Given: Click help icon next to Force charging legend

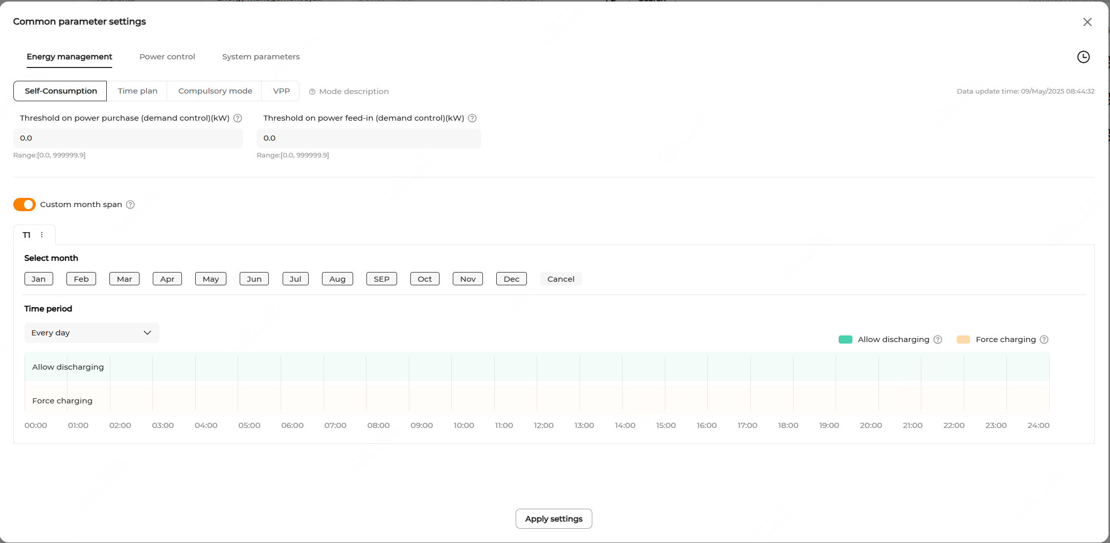Looking at the screenshot, I should [1044, 340].
